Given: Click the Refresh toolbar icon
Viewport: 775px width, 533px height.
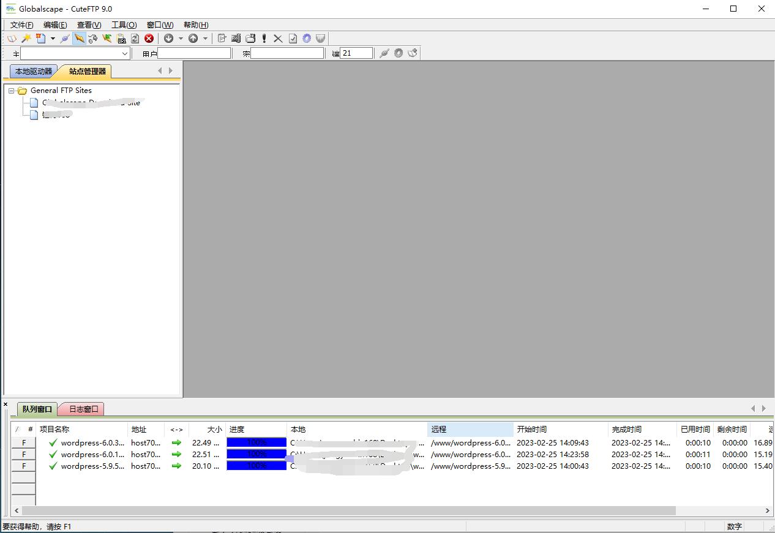Looking at the screenshot, I should 135,39.
